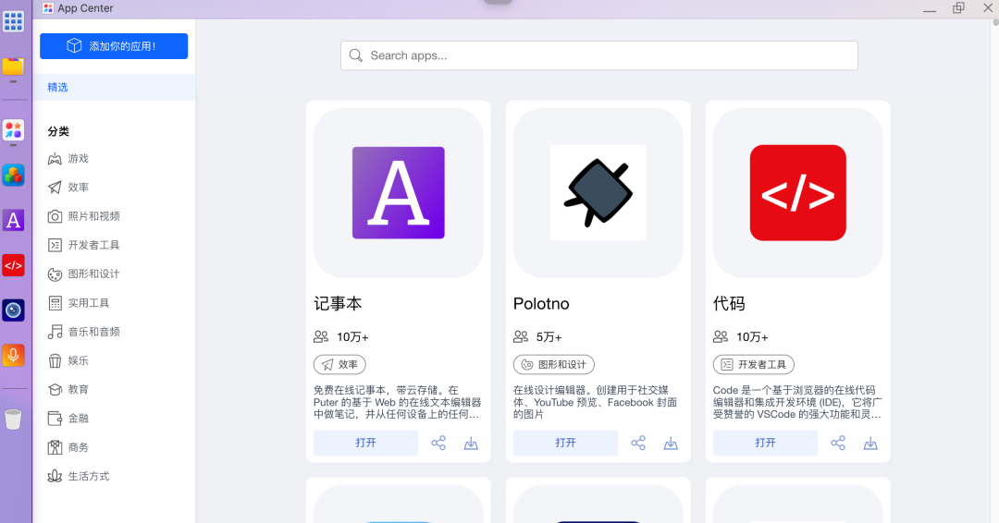The height and width of the screenshot is (523, 999).
Task: Open the 代码 app large icon
Action: point(797,193)
